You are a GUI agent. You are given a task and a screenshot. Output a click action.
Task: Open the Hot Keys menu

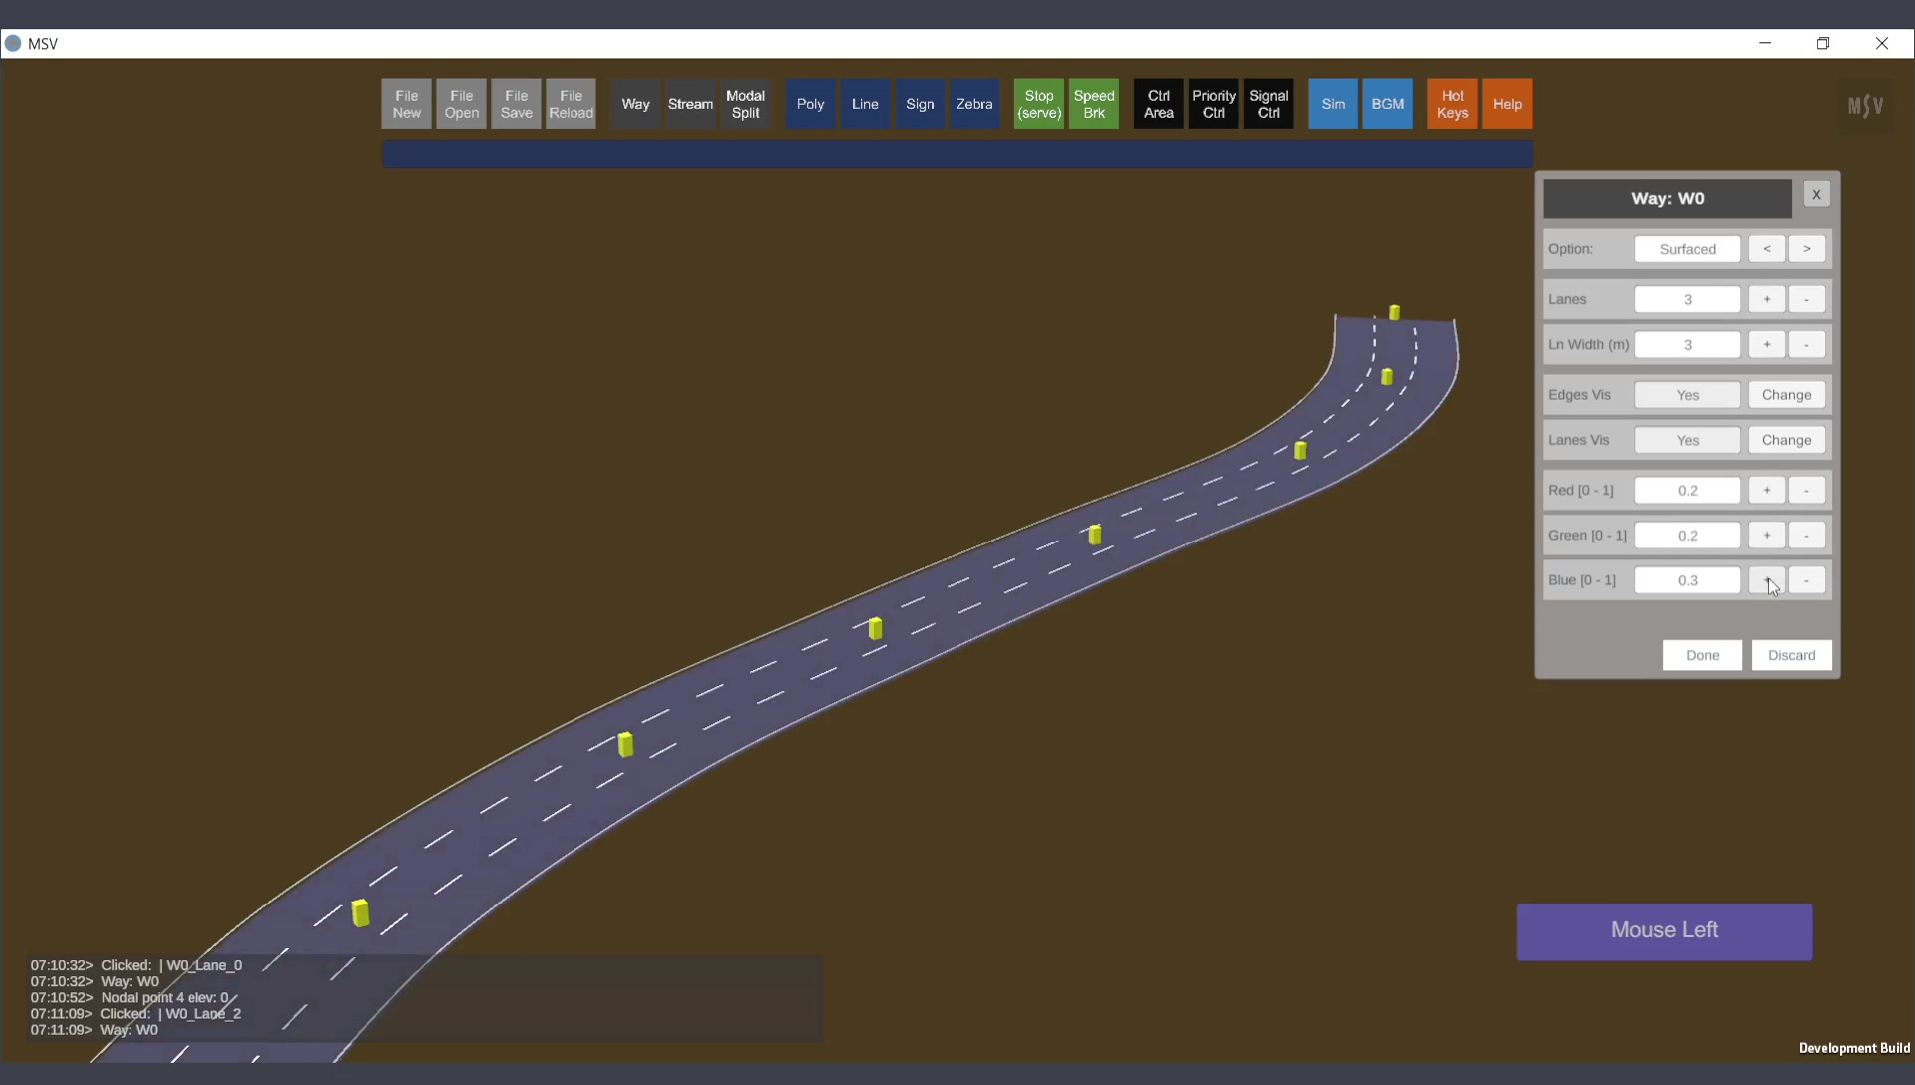(1452, 104)
